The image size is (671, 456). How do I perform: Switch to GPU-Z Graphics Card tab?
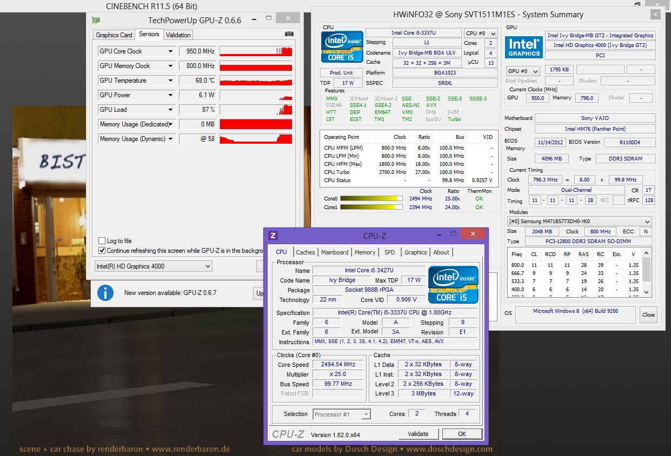tap(114, 35)
